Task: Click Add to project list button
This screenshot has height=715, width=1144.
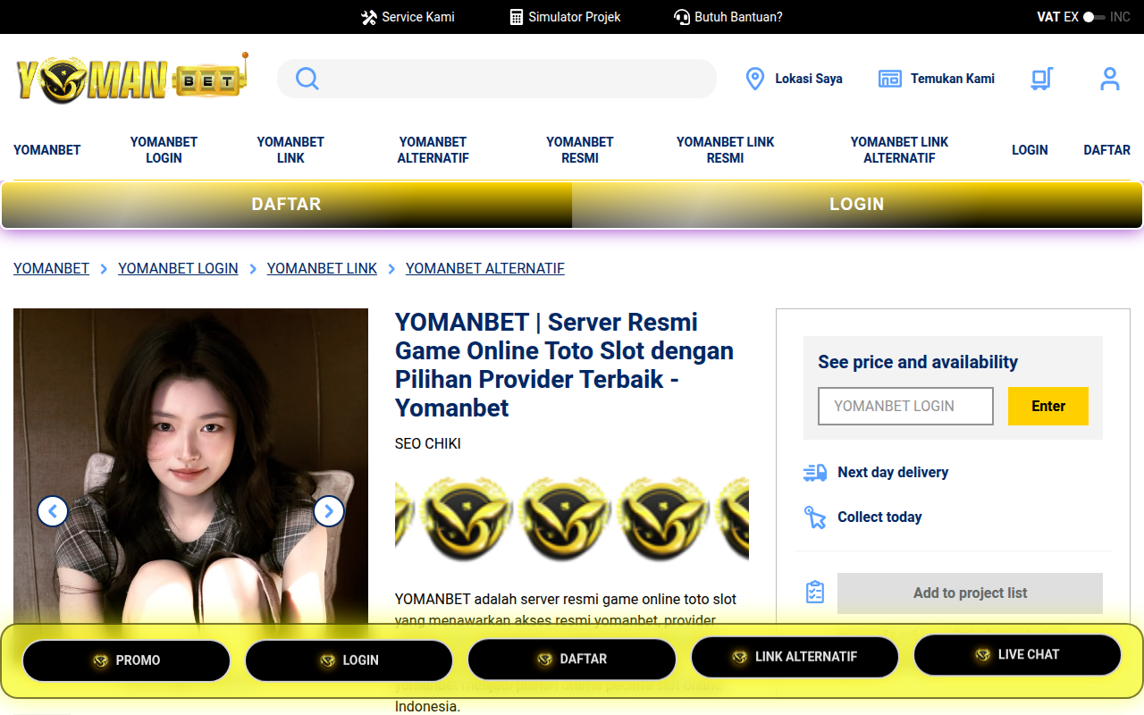Action: click(x=970, y=593)
